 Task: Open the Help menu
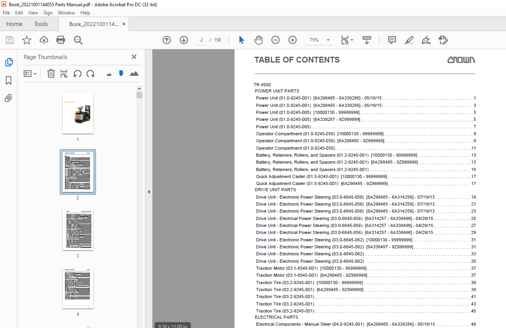click(85, 13)
